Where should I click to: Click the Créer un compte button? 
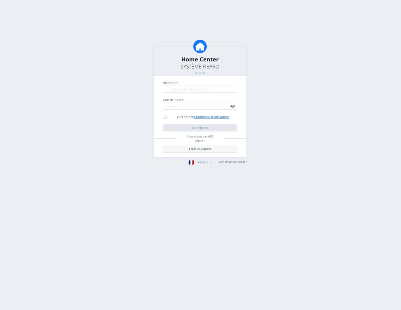200,149
